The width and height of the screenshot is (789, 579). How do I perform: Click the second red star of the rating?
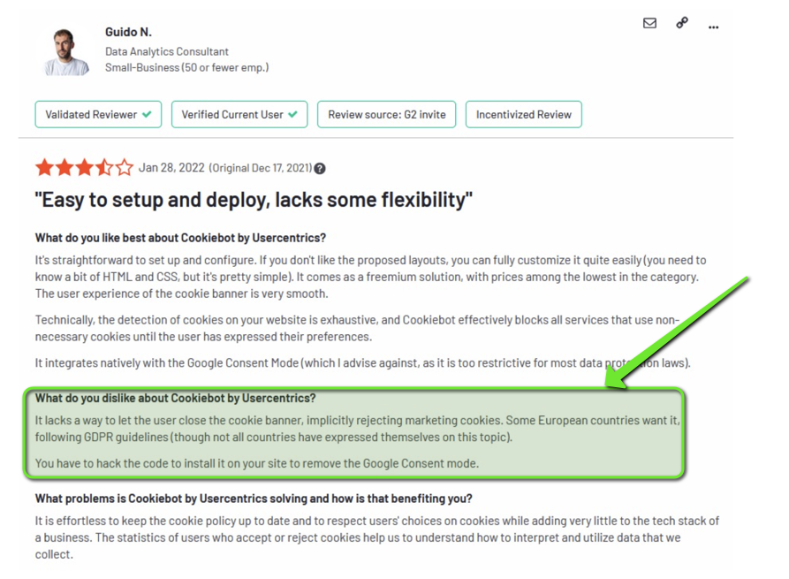65,166
